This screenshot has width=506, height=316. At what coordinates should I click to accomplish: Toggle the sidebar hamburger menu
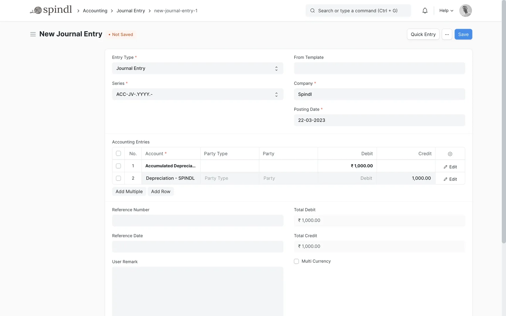click(33, 34)
